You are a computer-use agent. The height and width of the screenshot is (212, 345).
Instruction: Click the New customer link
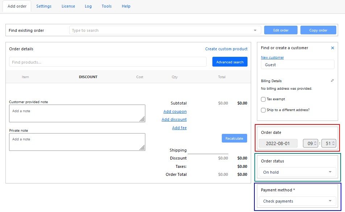[x=272, y=57]
